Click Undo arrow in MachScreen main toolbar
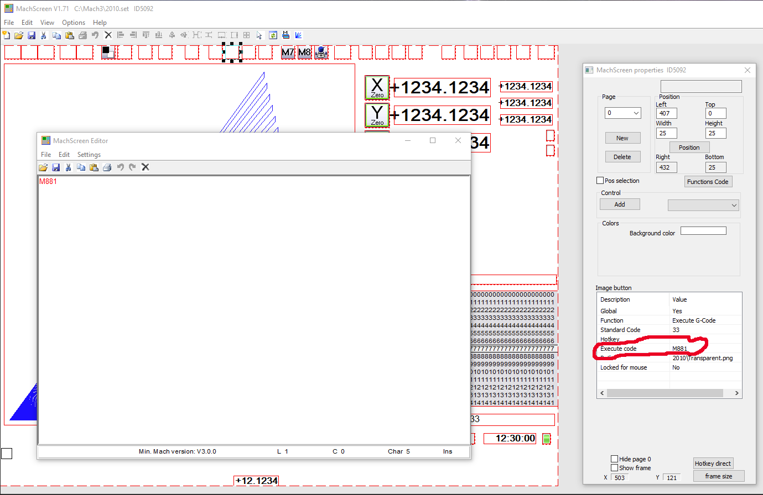This screenshot has height=495, width=763. (95, 35)
